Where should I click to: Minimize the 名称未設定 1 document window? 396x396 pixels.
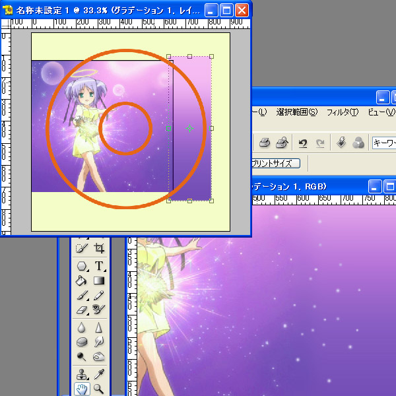(211, 11)
